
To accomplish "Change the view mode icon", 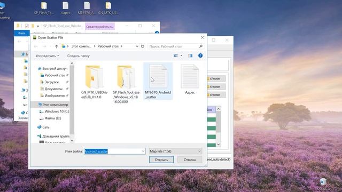I will [x=176, y=55].
